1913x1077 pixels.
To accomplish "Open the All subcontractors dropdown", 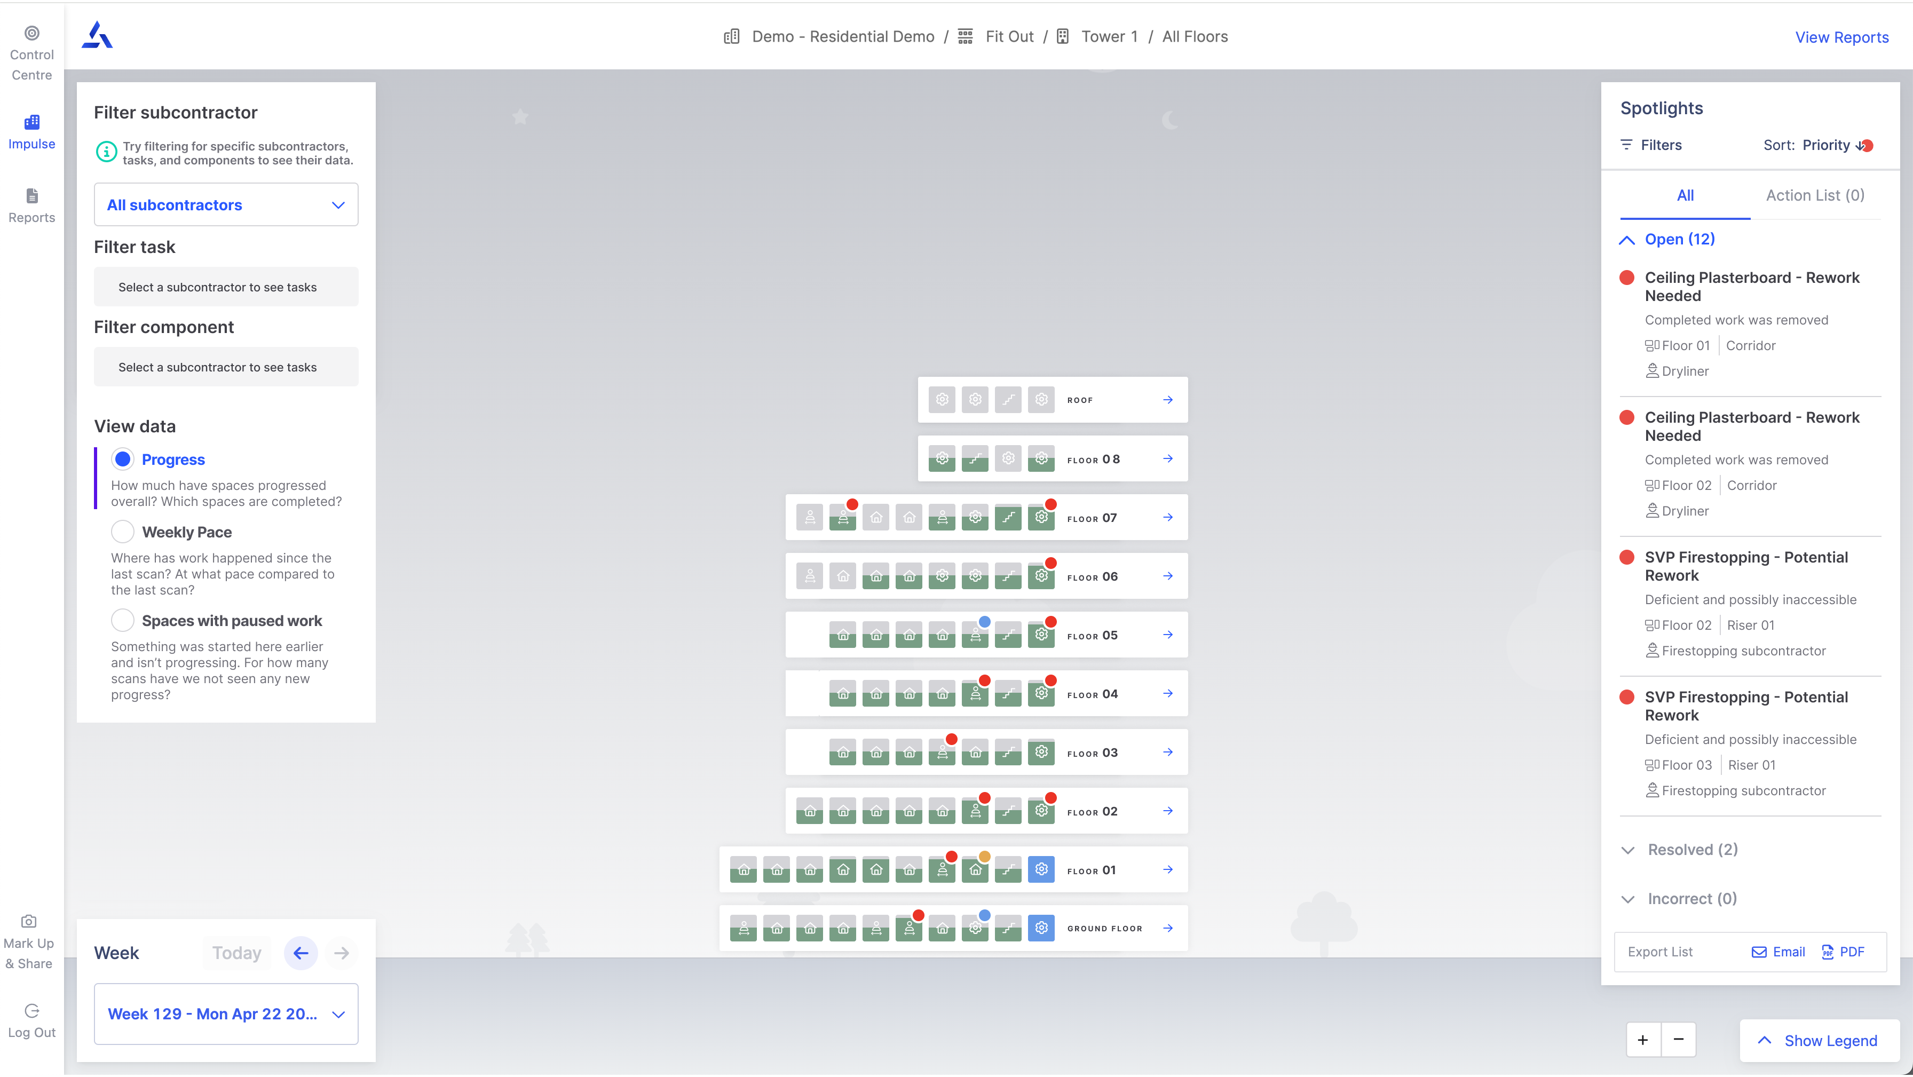I will (x=226, y=204).
